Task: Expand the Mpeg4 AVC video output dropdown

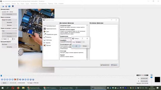Action: tap(9, 20)
